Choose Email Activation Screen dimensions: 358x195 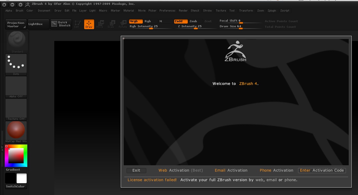[231, 170]
